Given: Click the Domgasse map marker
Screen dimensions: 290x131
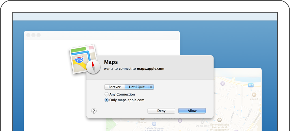Looking at the screenshot, I should pyautogui.click(x=202, y=122).
